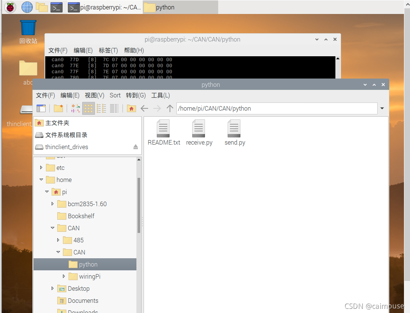Viewport: 410px width, 313px height.
Task: Click the terminal output line 'can0 77E'
Action: pos(112,65)
